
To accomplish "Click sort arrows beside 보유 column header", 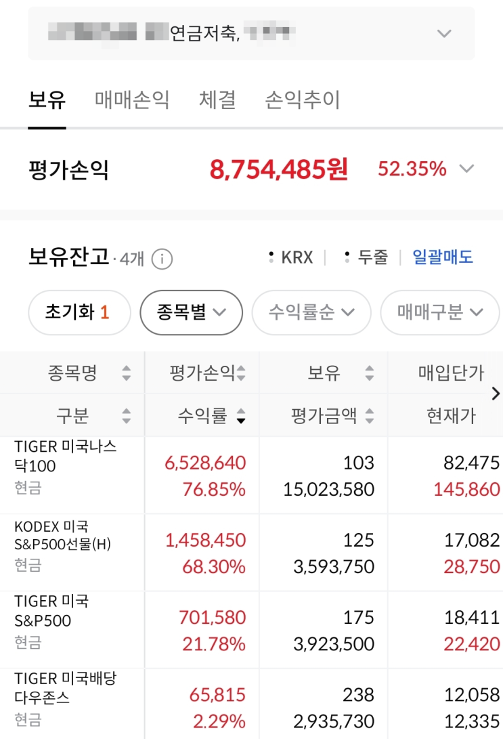I will [369, 373].
